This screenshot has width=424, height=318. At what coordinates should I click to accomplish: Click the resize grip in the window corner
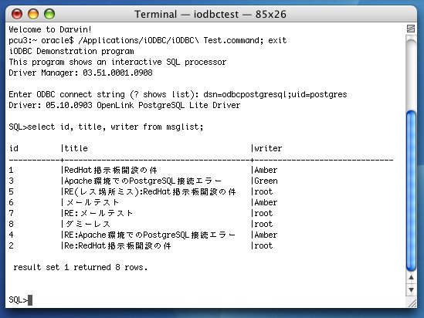(412, 303)
